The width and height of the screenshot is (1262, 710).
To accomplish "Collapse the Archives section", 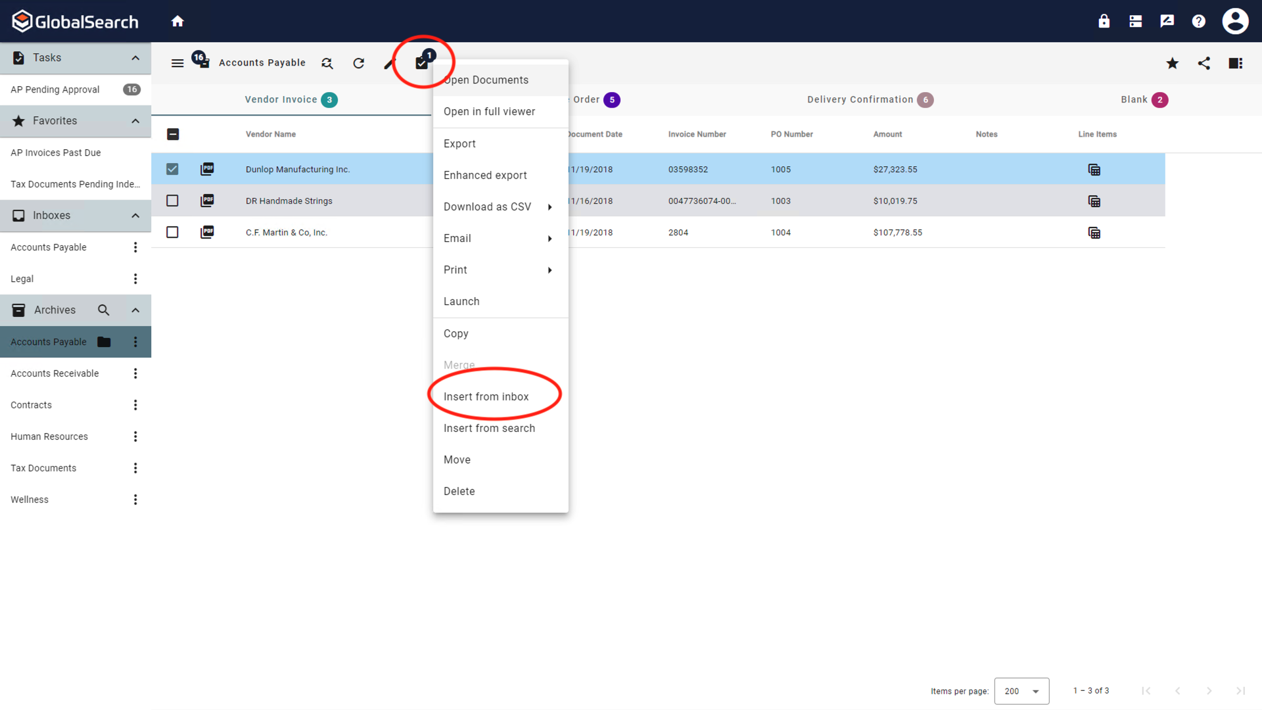I will 135,310.
